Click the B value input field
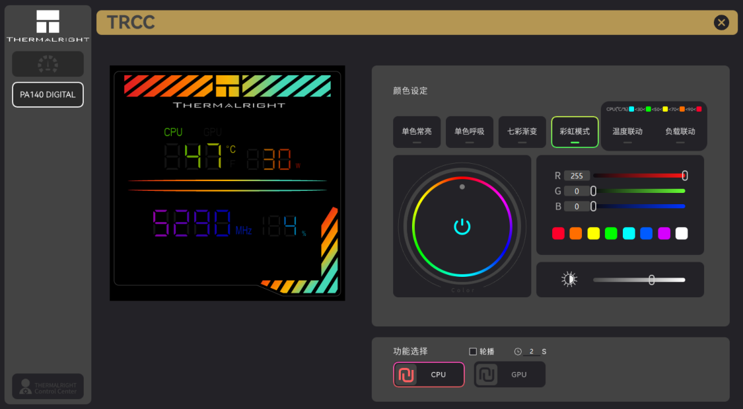 click(x=577, y=206)
